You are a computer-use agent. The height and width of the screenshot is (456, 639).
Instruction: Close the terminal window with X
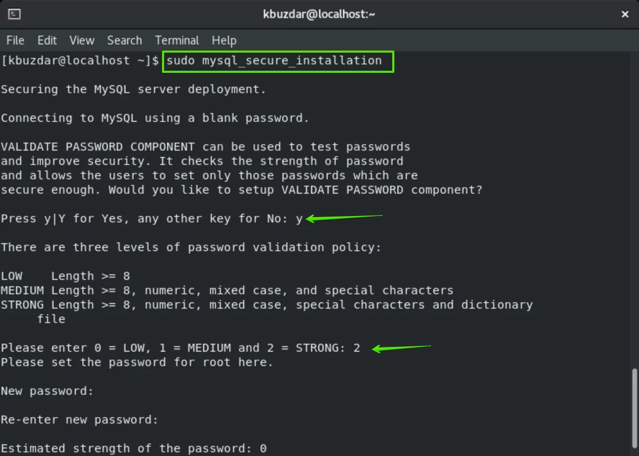coord(625,14)
